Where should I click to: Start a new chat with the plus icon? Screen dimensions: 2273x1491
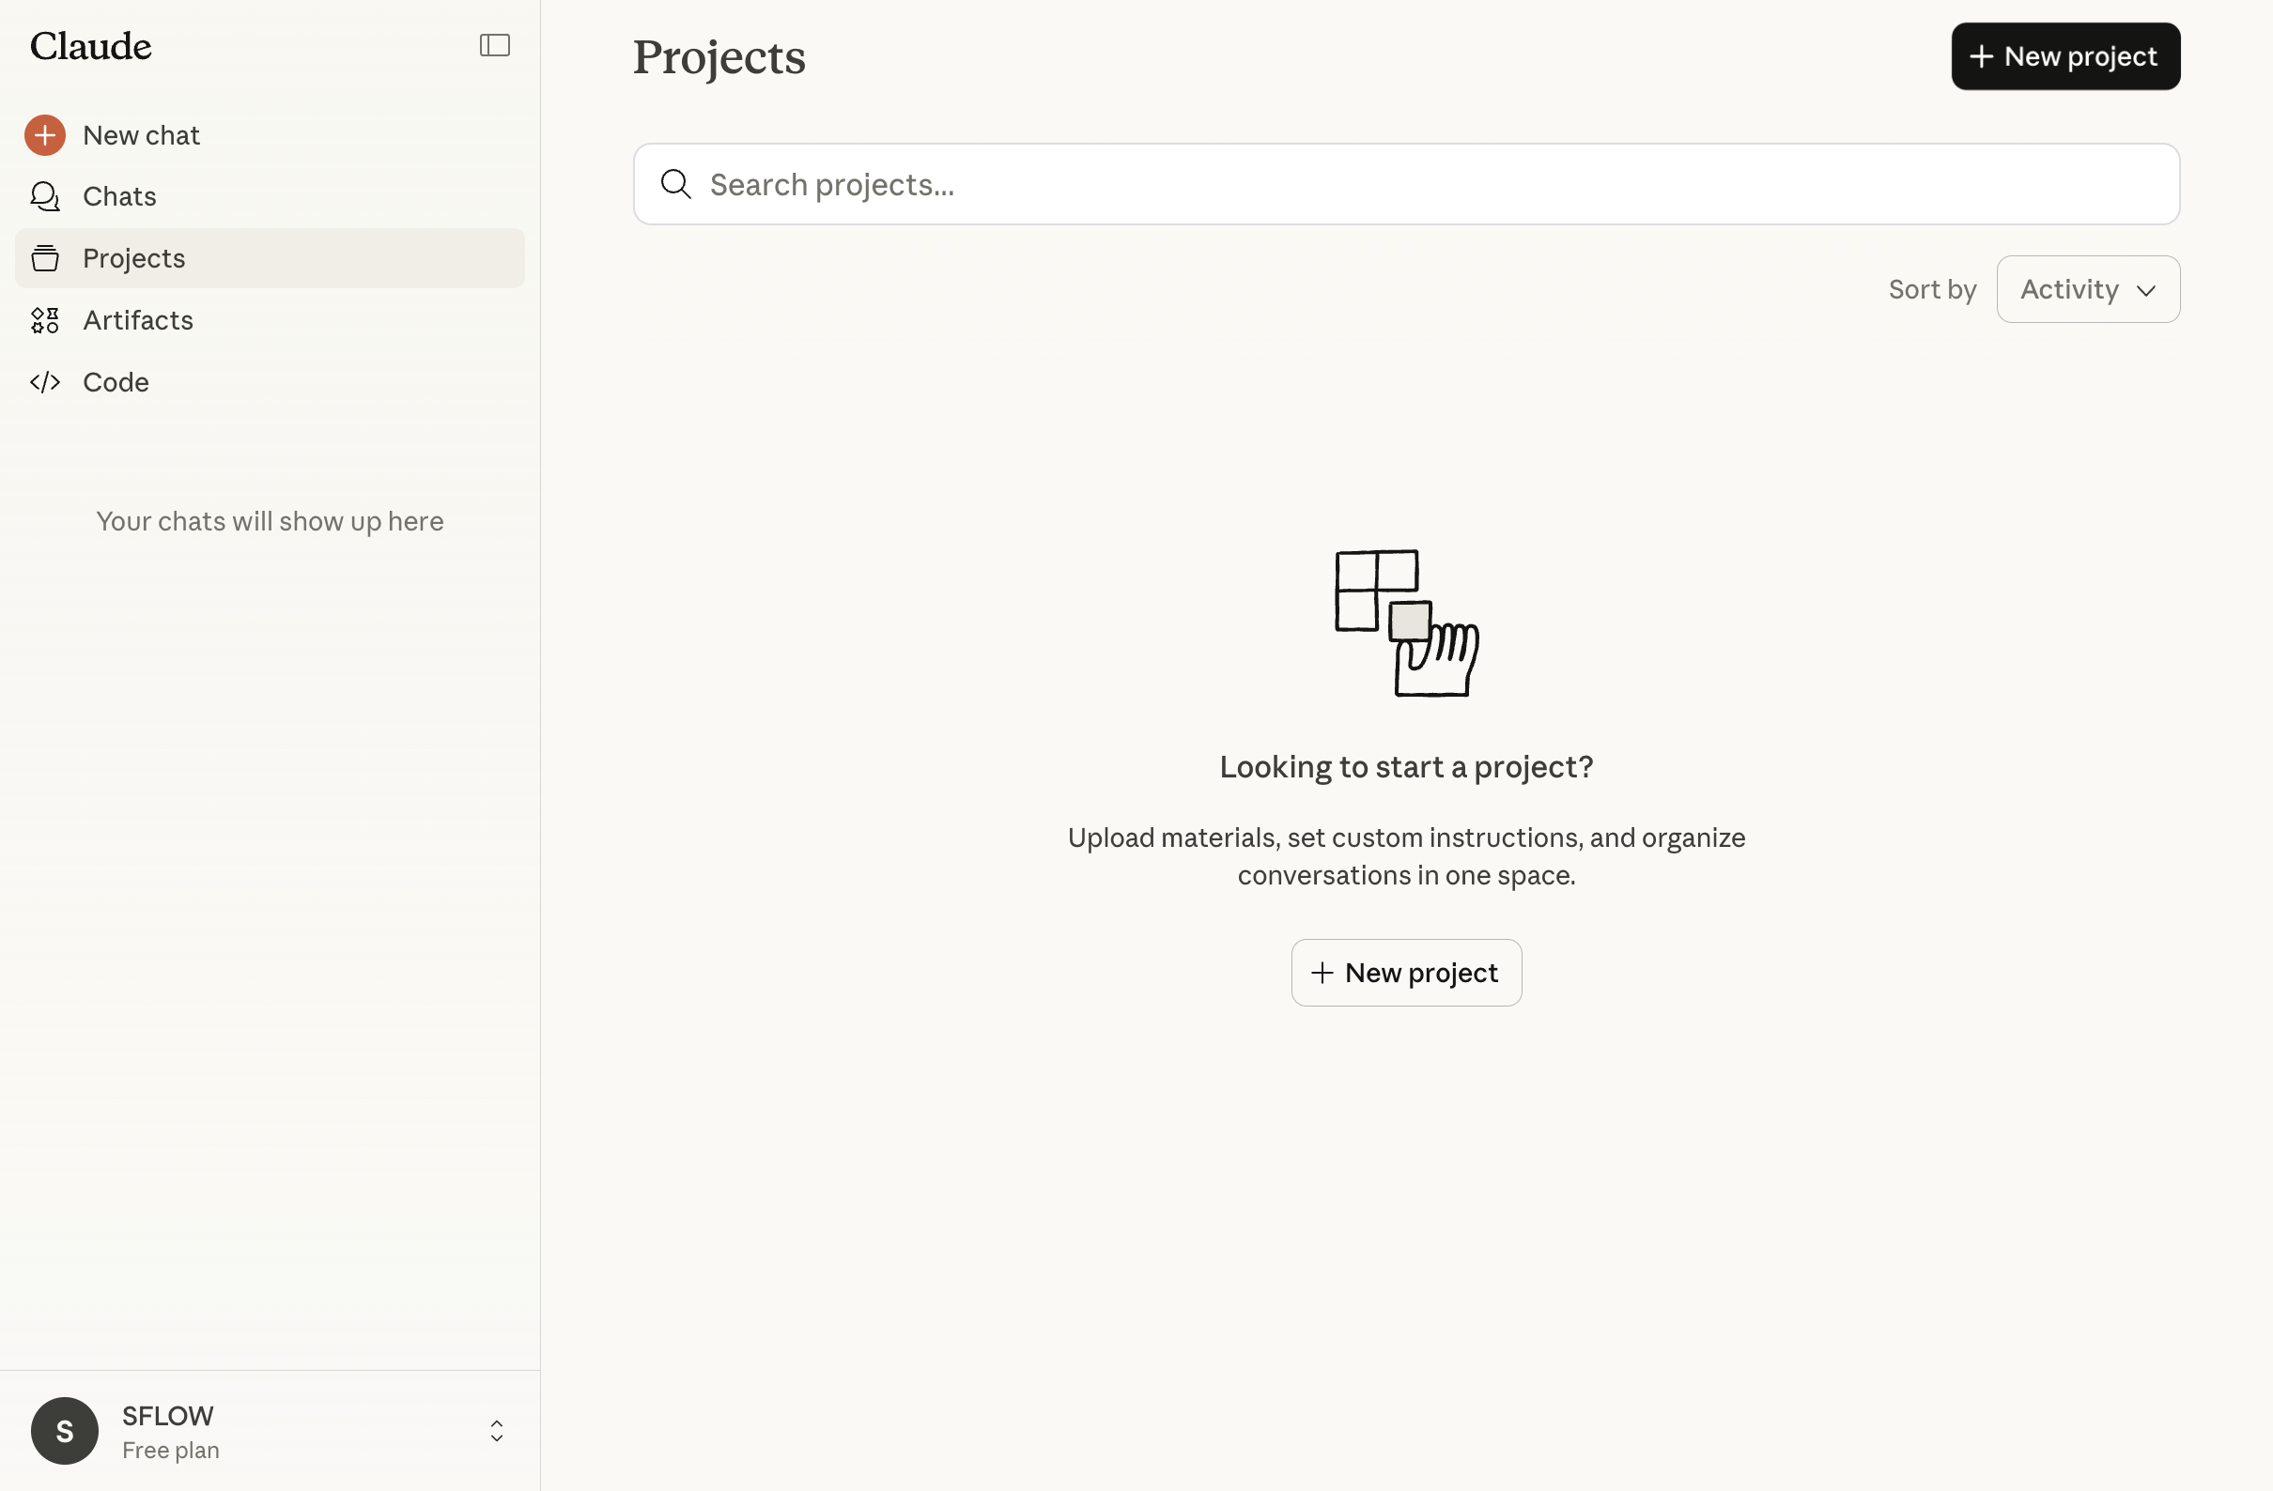pyautogui.click(x=45, y=134)
